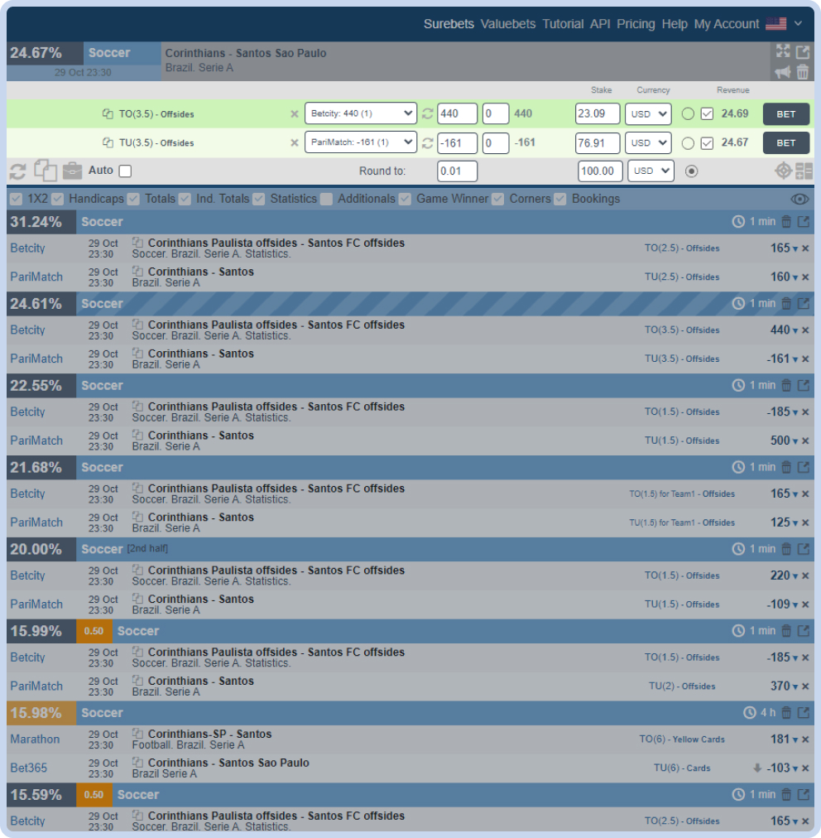The width and height of the screenshot is (821, 838).
Task: Refresh odds for the Betcity 440 row
Action: click(428, 114)
